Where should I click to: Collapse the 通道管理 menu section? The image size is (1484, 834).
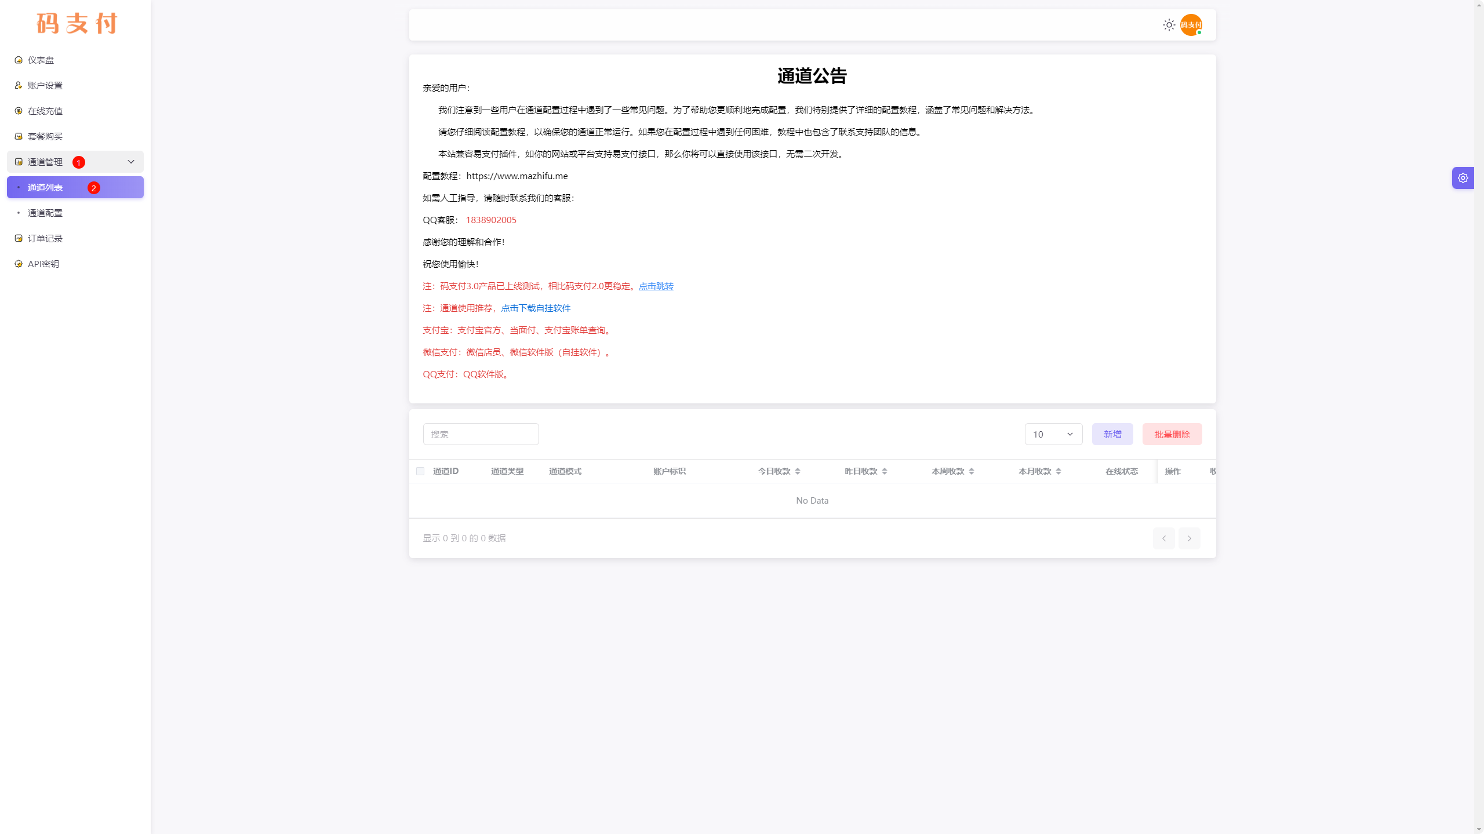point(130,162)
